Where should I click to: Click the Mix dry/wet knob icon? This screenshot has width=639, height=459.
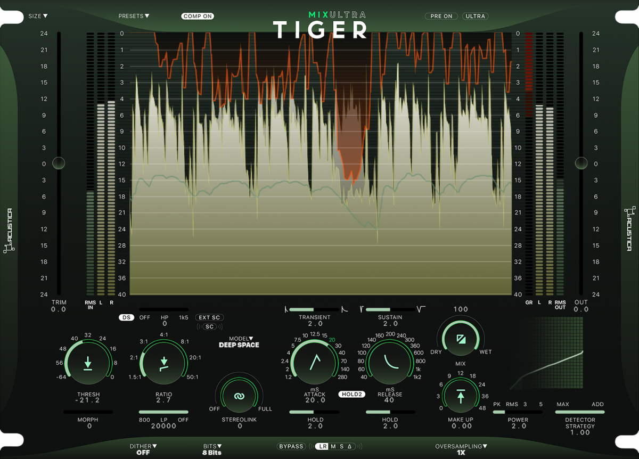[460, 339]
